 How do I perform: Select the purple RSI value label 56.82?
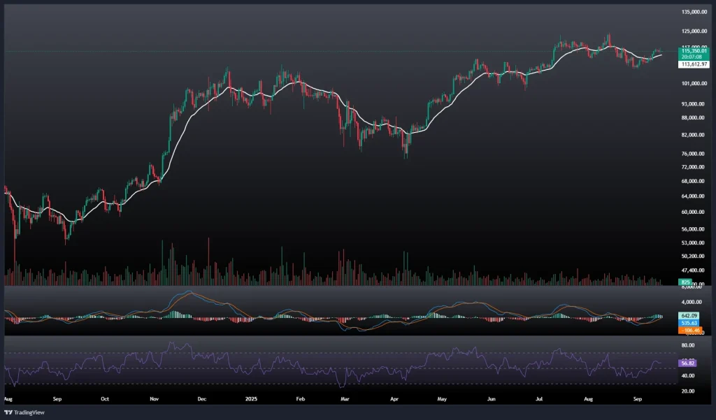pyautogui.click(x=687, y=363)
